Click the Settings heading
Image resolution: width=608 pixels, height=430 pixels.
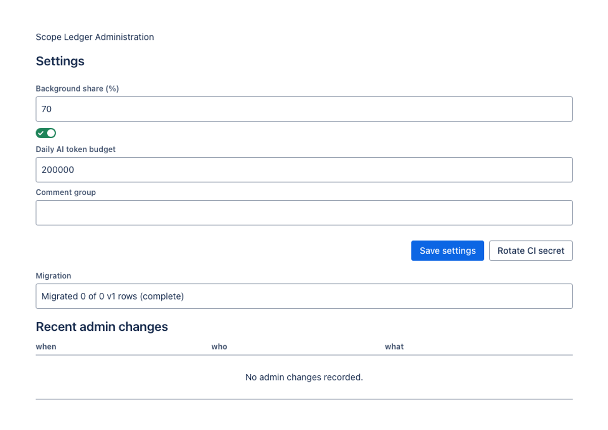60,61
